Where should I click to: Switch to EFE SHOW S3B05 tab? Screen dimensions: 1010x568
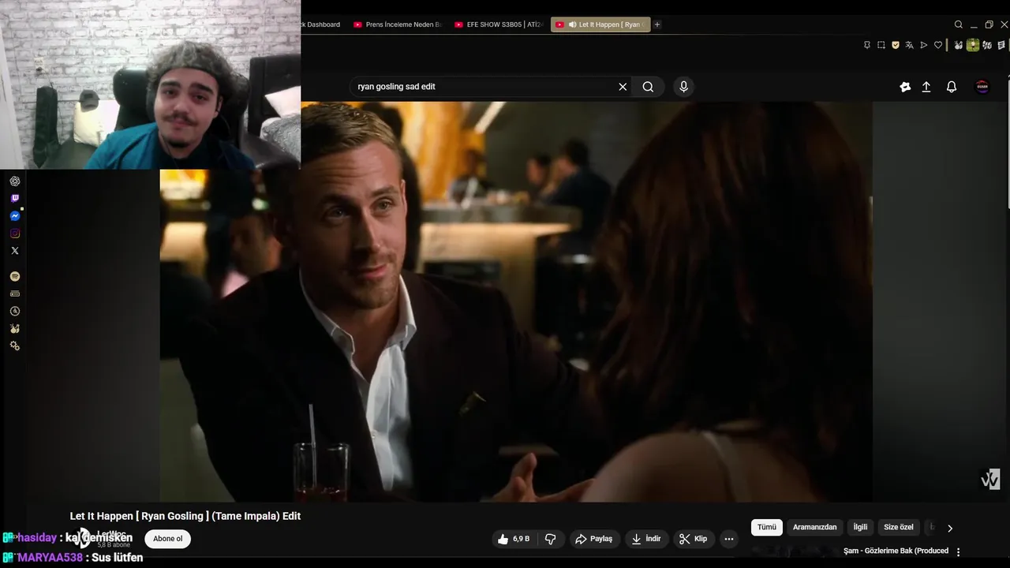(x=499, y=24)
